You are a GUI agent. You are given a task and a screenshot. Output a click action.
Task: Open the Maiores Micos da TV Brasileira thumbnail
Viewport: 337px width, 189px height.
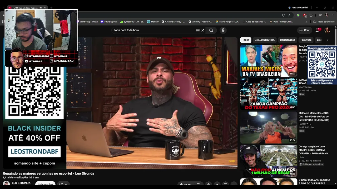pos(269,61)
